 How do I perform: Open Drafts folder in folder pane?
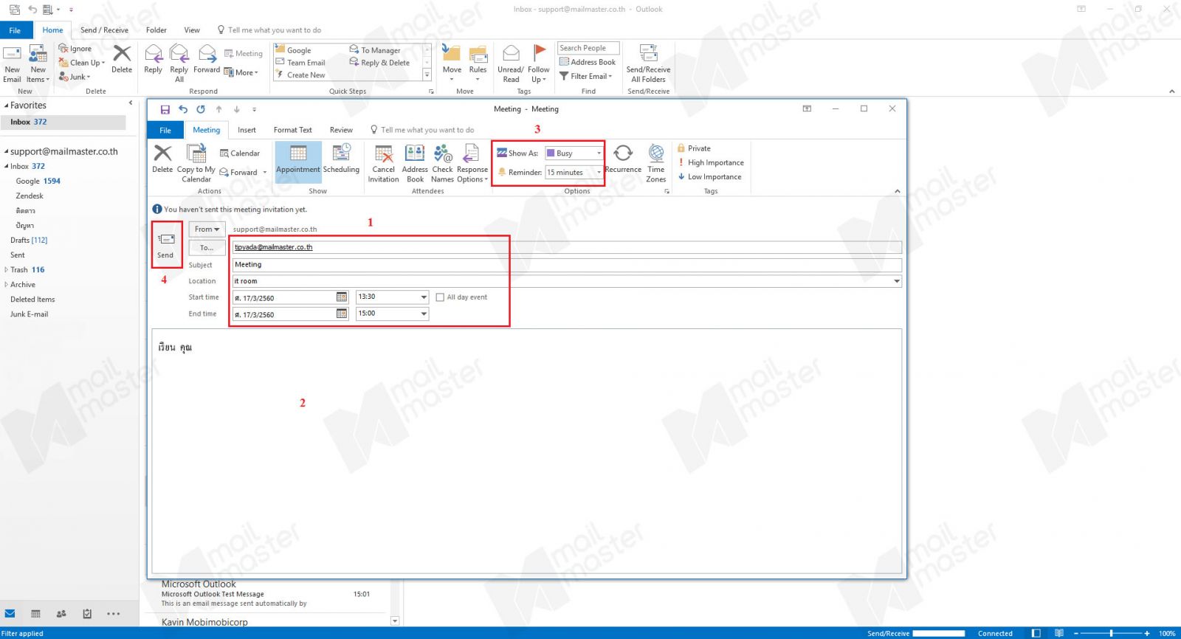(x=29, y=240)
